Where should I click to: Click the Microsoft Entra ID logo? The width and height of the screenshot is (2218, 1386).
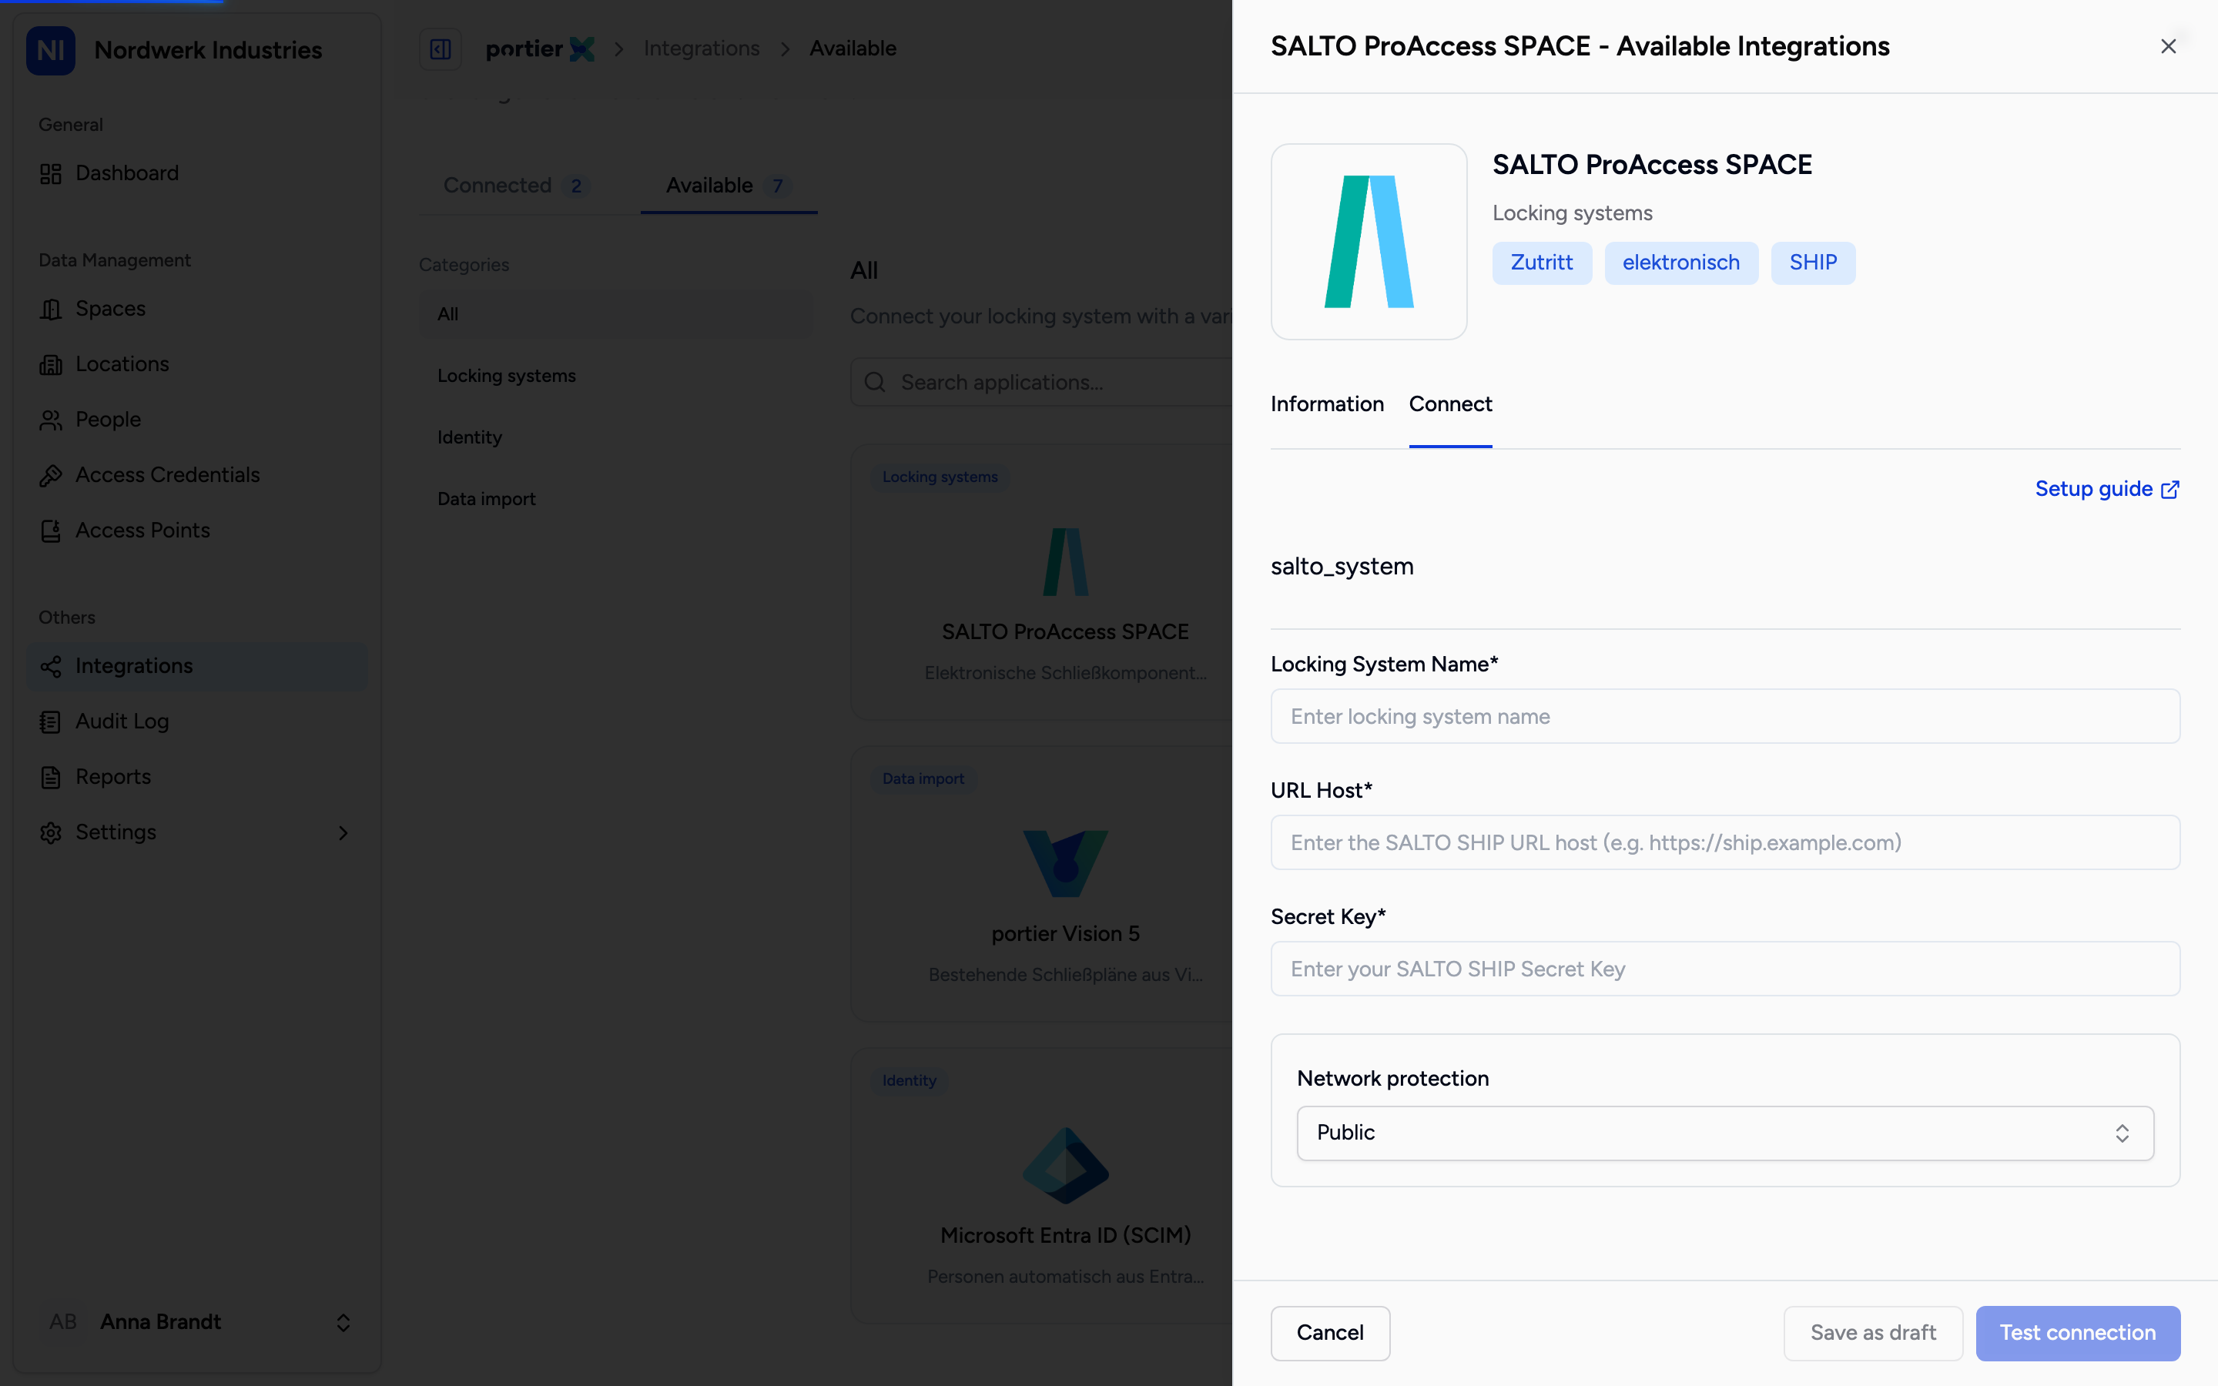pyautogui.click(x=1065, y=1166)
